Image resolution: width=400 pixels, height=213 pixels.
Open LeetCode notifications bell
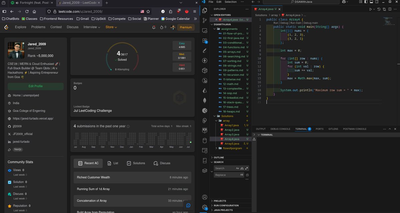click(154, 27)
